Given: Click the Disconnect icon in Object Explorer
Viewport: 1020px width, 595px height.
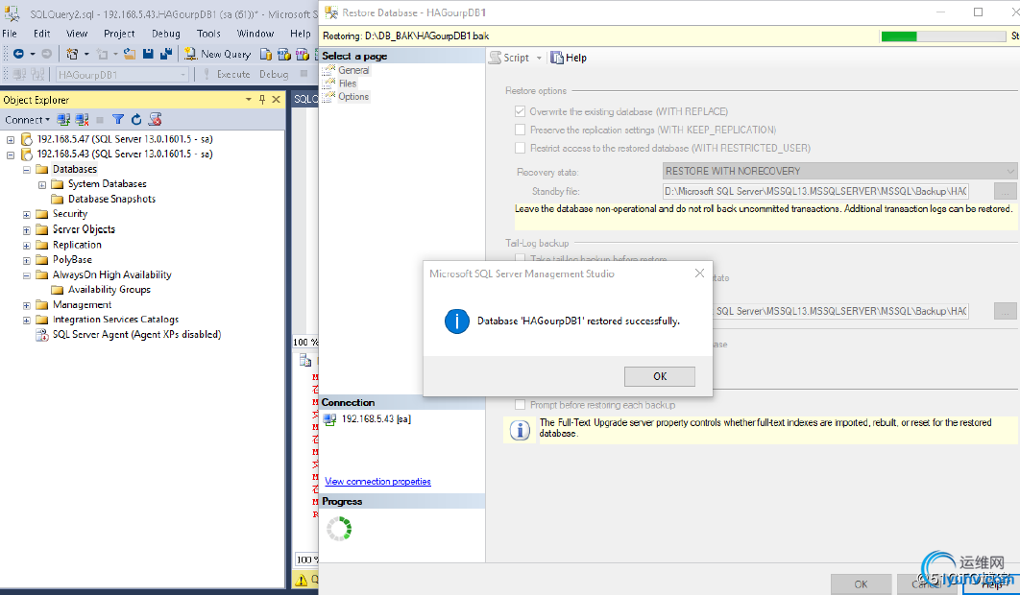Looking at the screenshot, I should click(x=82, y=120).
